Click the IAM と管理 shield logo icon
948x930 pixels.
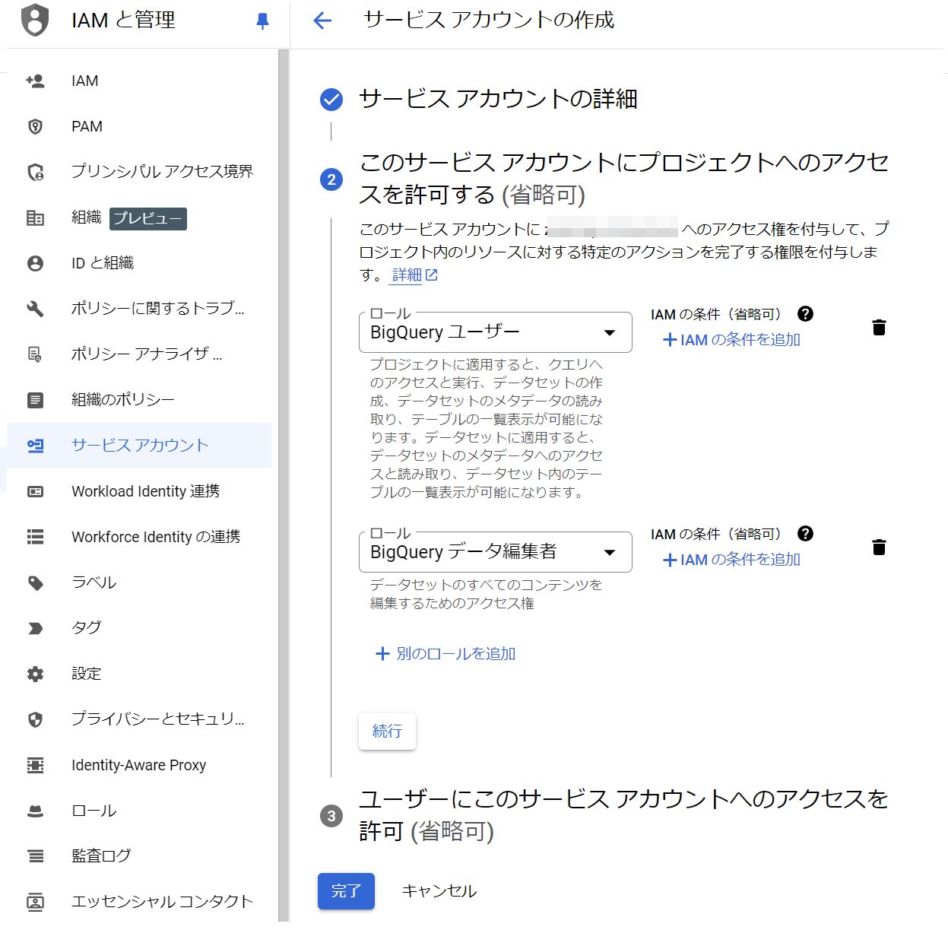tap(35, 20)
